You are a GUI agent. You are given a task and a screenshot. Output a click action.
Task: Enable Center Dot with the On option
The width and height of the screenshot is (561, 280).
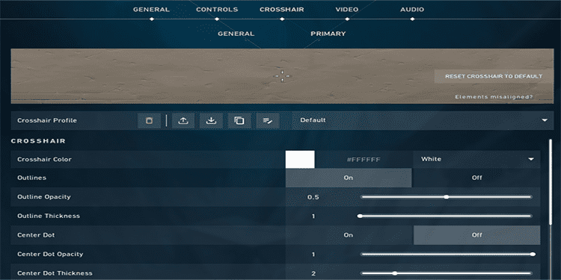349,235
